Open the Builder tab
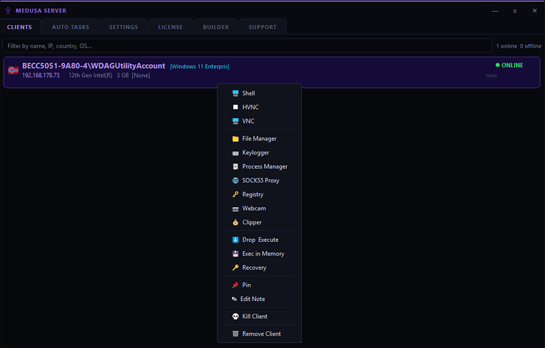This screenshot has width=545, height=348. coord(216,27)
